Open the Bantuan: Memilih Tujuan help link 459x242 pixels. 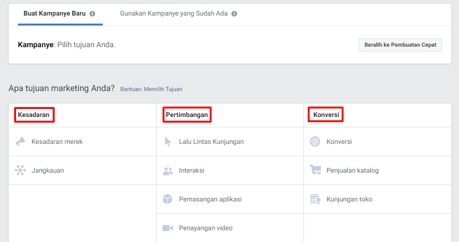coord(151,89)
